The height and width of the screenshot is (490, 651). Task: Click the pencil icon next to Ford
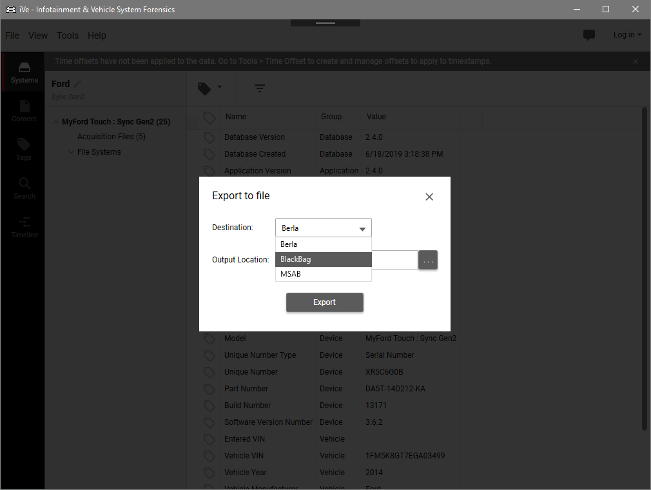click(x=77, y=84)
